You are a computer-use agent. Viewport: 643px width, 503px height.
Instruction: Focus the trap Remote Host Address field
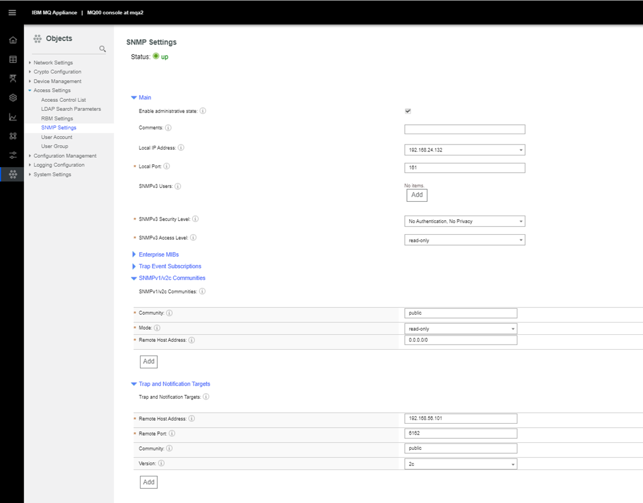tap(460, 419)
